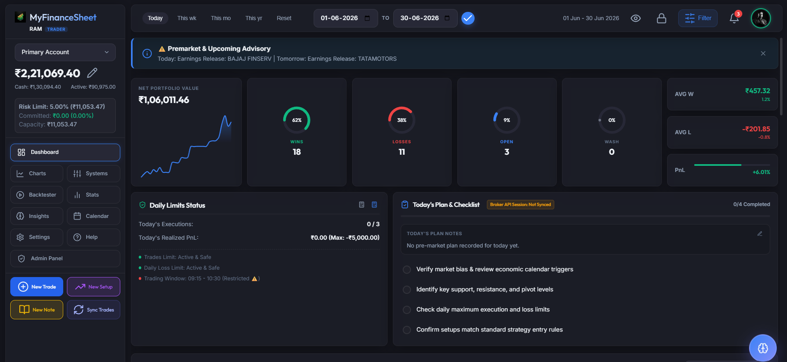Open Settings
This screenshot has width=787, height=362.
tap(37, 237)
